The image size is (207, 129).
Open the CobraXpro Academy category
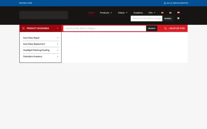[33, 56]
